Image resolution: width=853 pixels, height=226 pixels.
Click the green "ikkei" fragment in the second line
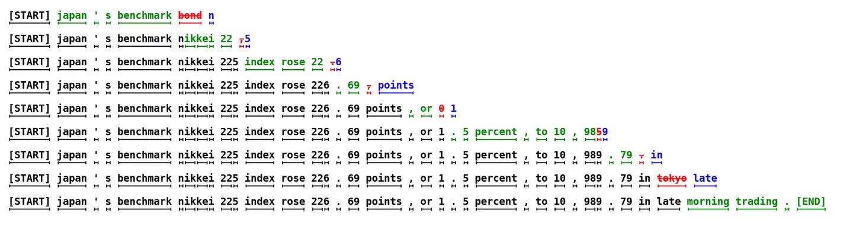199,39
